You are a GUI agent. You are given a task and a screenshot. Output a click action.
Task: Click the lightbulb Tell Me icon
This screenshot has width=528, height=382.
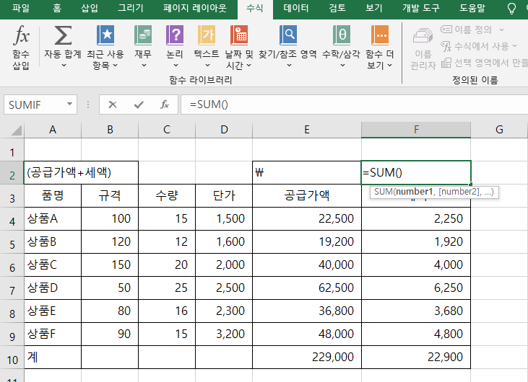[511, 9]
